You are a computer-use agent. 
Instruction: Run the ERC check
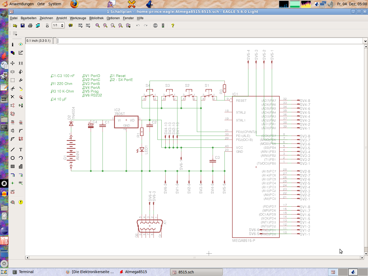13,202
